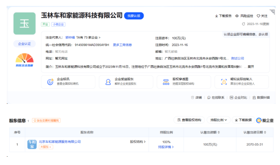Click the 关注 heart icon
Screen dimensions: 280x165
[258, 16]
